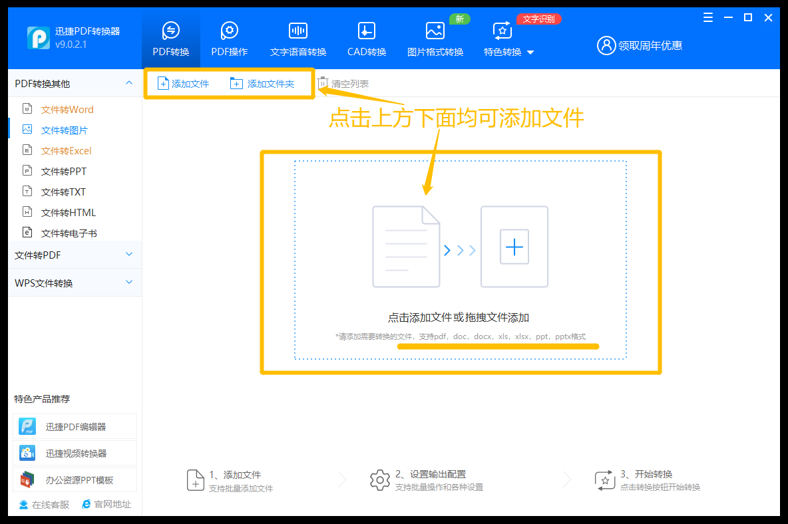
Task: Click the step 1 添加文件 page icon
Action: click(196, 480)
